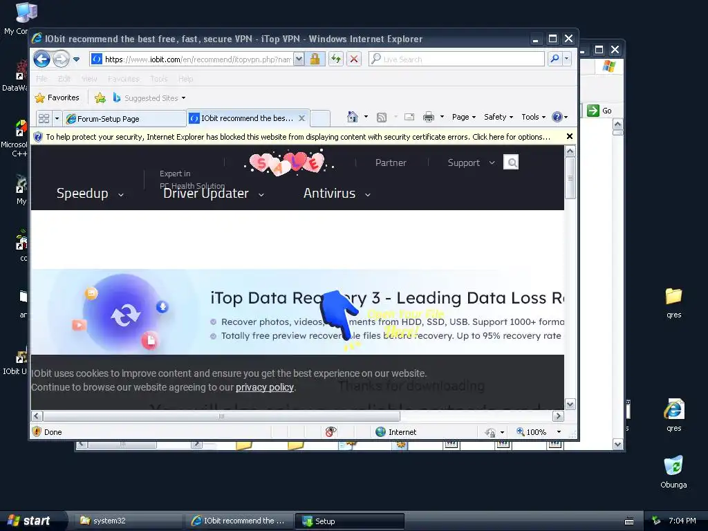Switch to the Setup taskbar button
Screen dimensions: 708x531
pos(349,521)
